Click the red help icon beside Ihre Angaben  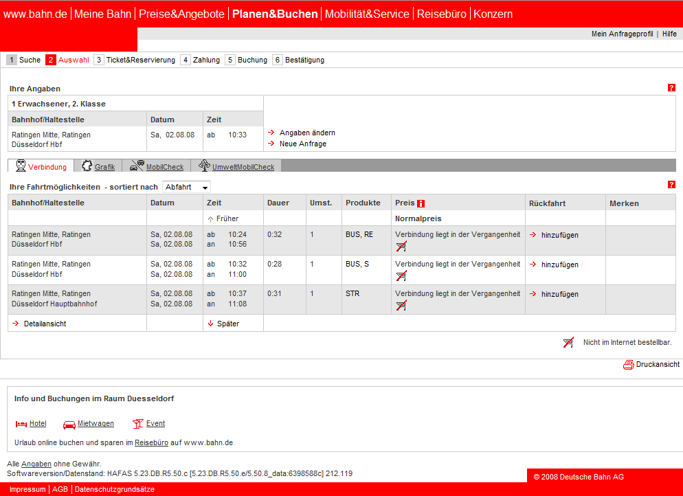(671, 88)
